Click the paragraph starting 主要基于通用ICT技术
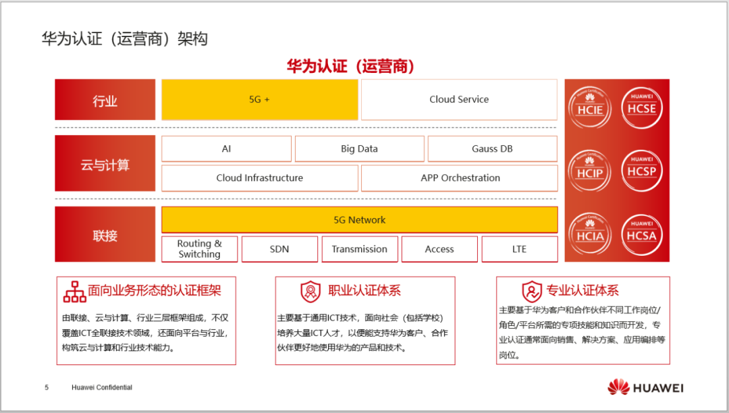This screenshot has height=413, width=729. (362, 333)
